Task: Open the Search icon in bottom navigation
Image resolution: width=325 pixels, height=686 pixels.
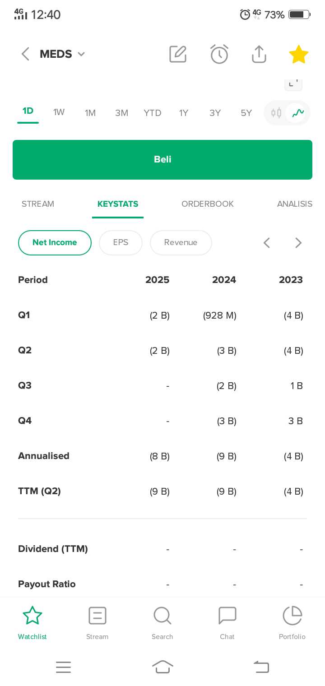Action: coord(162,623)
